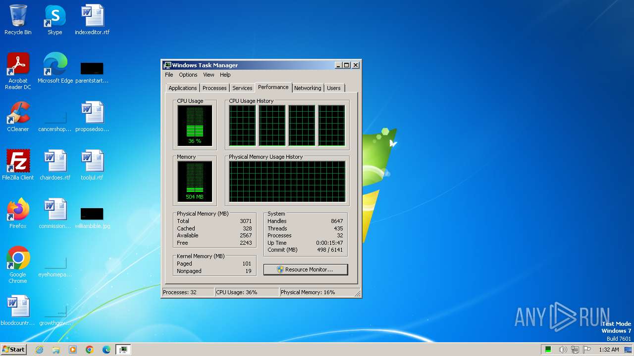Click the Resource Monitor button

[306, 269]
